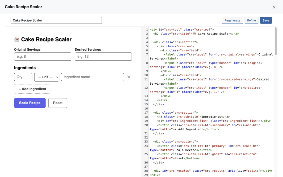The height and width of the screenshot is (177, 283).
Task: Remove the ingredient row with X icon
Action: pyautogui.click(x=129, y=77)
